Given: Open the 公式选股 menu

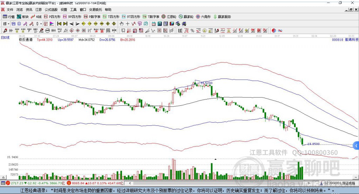Looking at the screenshot, I should [x=51, y=10].
